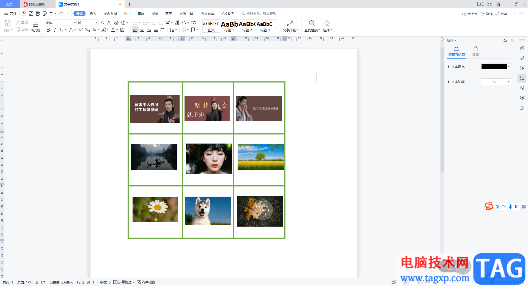528x286 pixels.
Task: Apply superscript formatting
Action: [x=81, y=30]
